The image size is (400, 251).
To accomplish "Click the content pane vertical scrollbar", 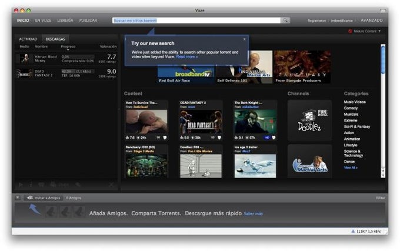I will point(383,59).
